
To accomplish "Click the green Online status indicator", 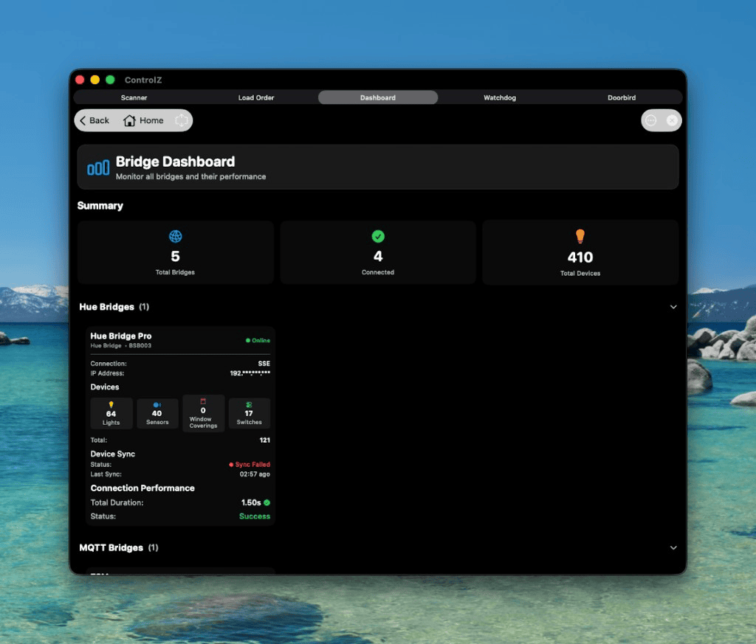I will tap(258, 340).
